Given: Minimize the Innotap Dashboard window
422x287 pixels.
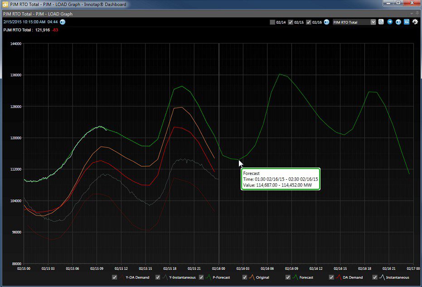Looking at the screenshot, I should 388,3.
